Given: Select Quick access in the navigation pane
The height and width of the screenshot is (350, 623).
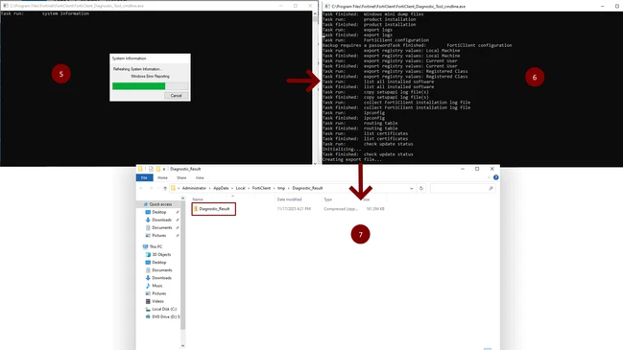Looking at the screenshot, I should click(160, 204).
